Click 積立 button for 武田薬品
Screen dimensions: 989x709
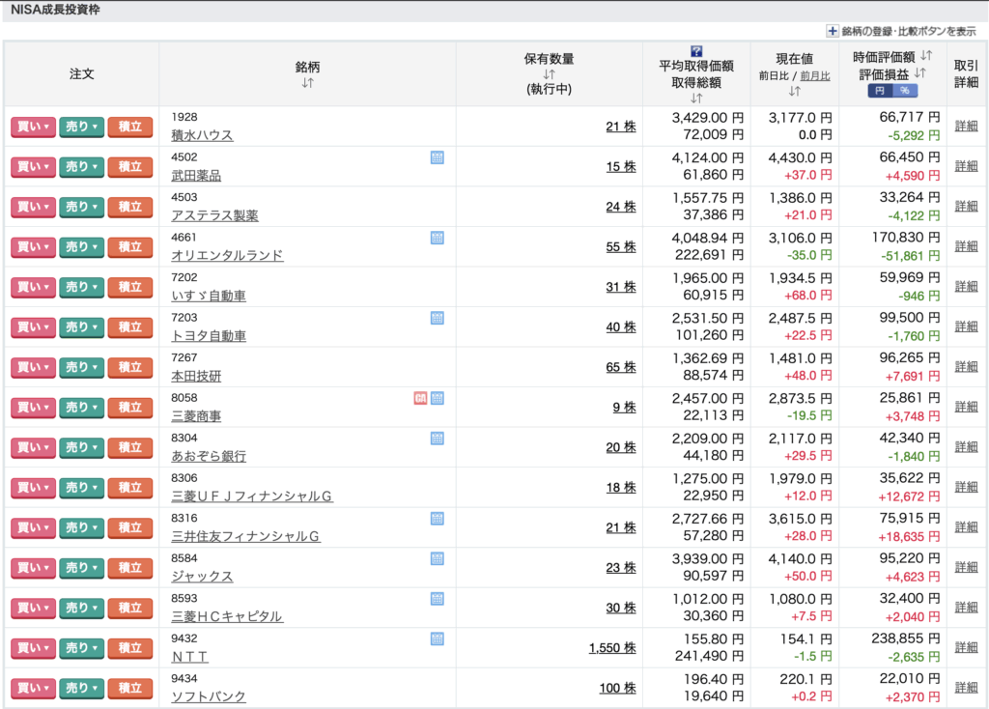click(130, 167)
